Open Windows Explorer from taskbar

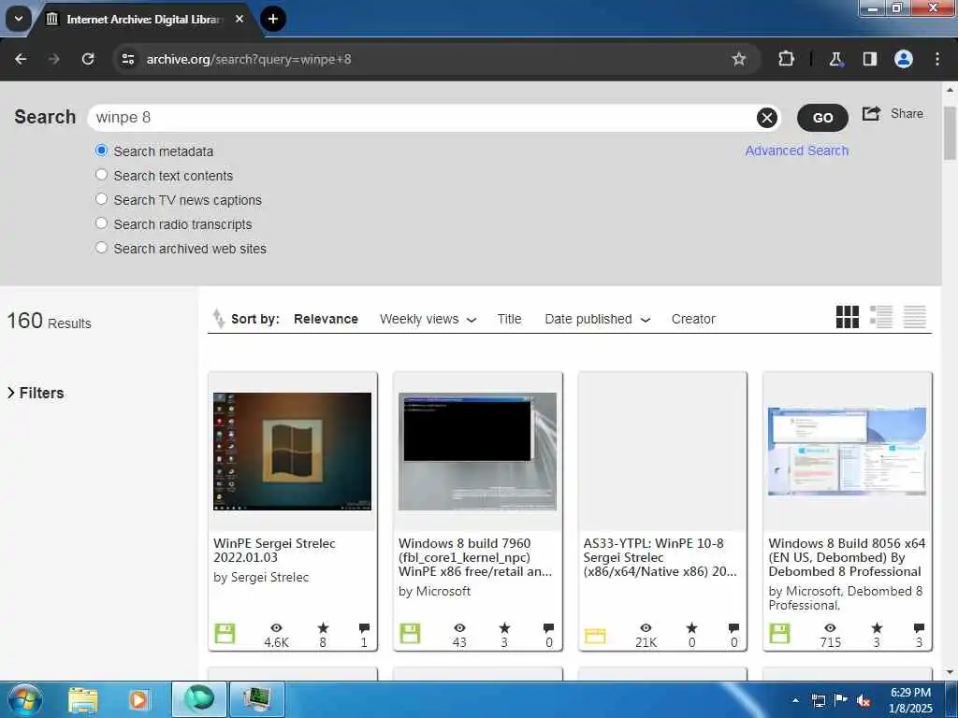click(82, 700)
